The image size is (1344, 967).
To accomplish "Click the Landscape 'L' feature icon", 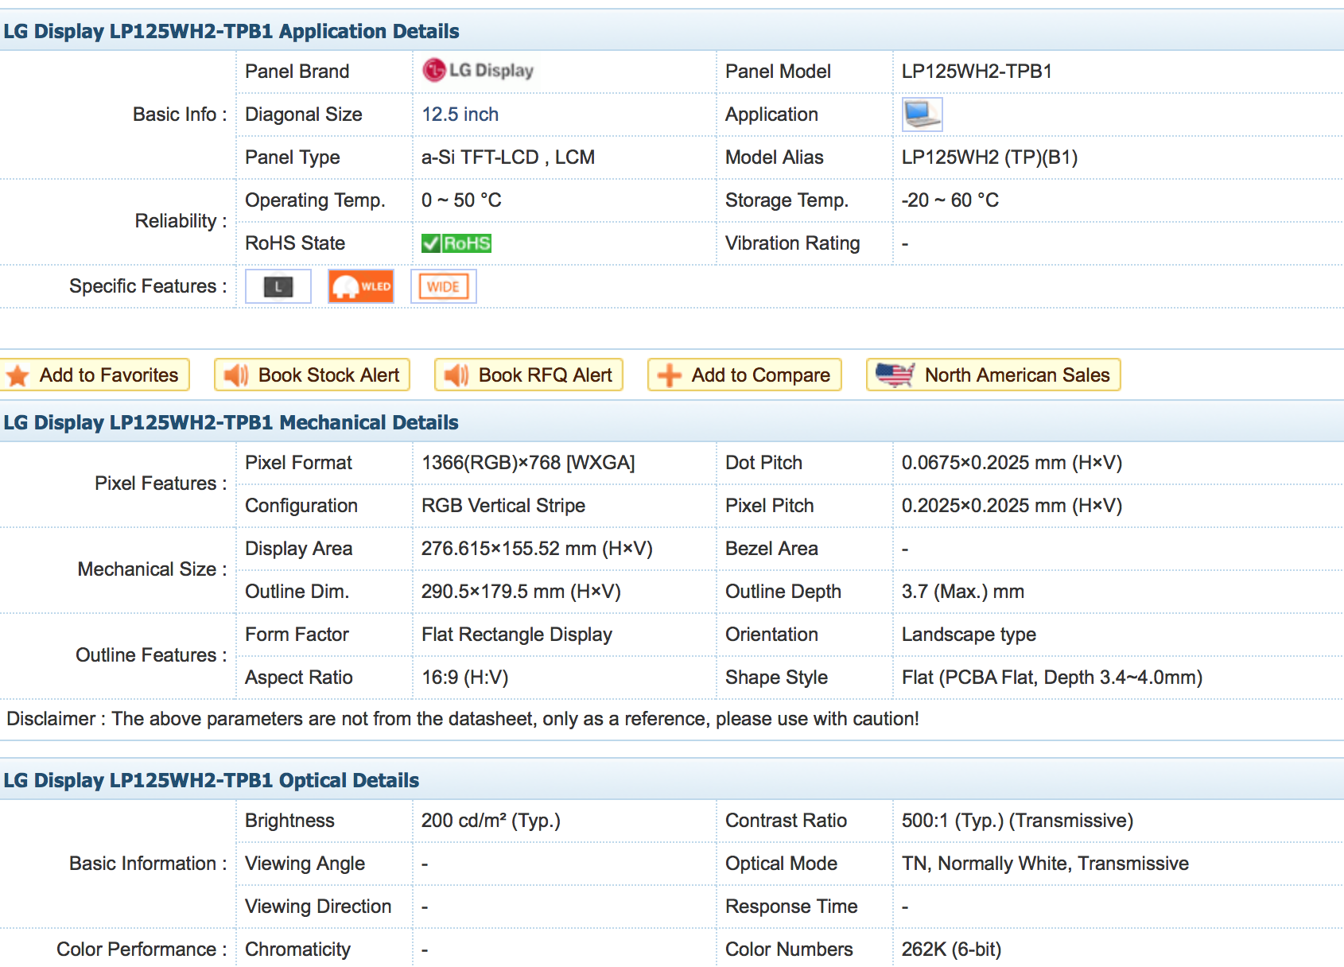I will (x=278, y=286).
